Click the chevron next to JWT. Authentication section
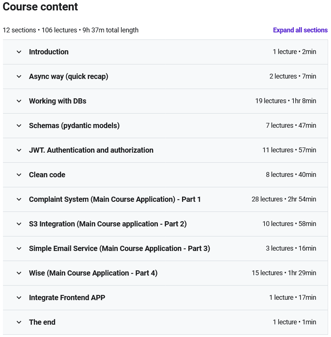 [x=19, y=150]
